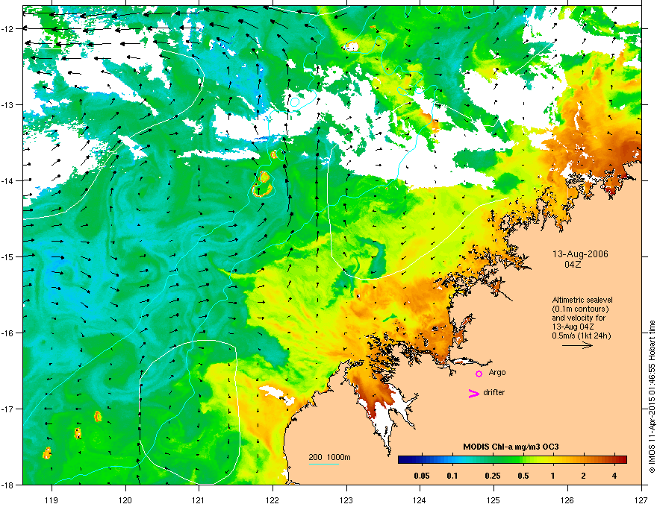Pick the yellow colorbar section above label 1
Image resolution: width=657 pixels, height=507 pixels.
[x=553, y=460]
